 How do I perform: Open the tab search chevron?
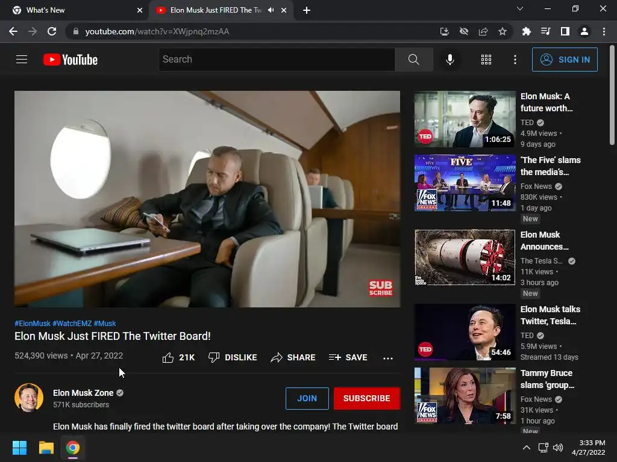click(520, 8)
